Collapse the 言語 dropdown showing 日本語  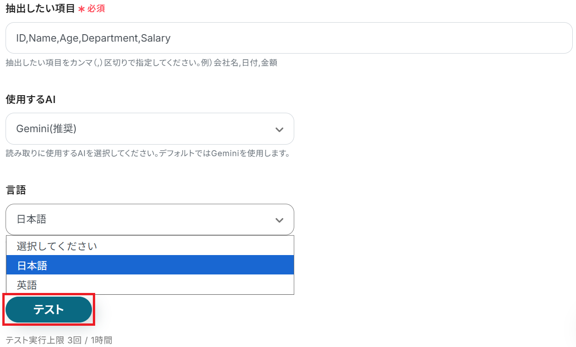click(150, 219)
